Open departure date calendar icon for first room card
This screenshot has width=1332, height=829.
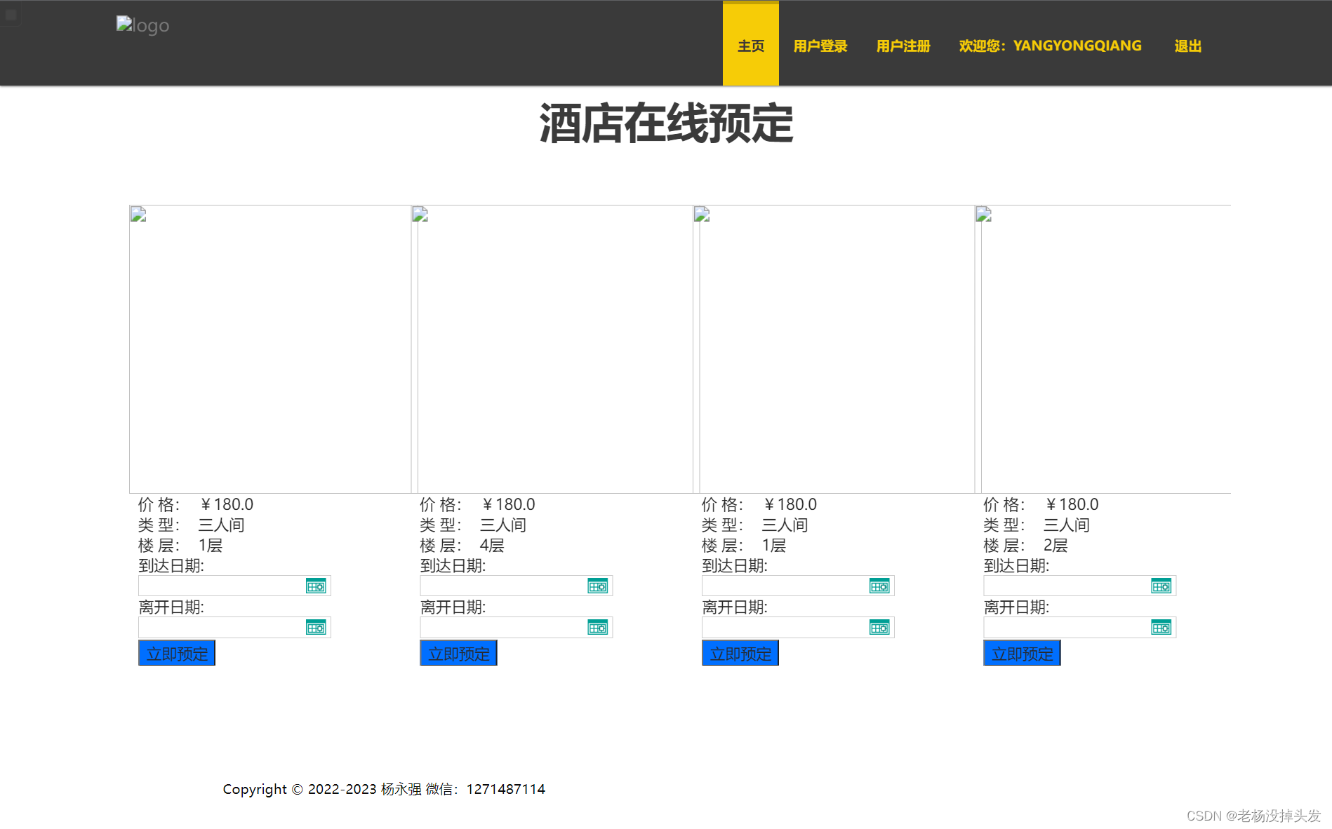(316, 628)
